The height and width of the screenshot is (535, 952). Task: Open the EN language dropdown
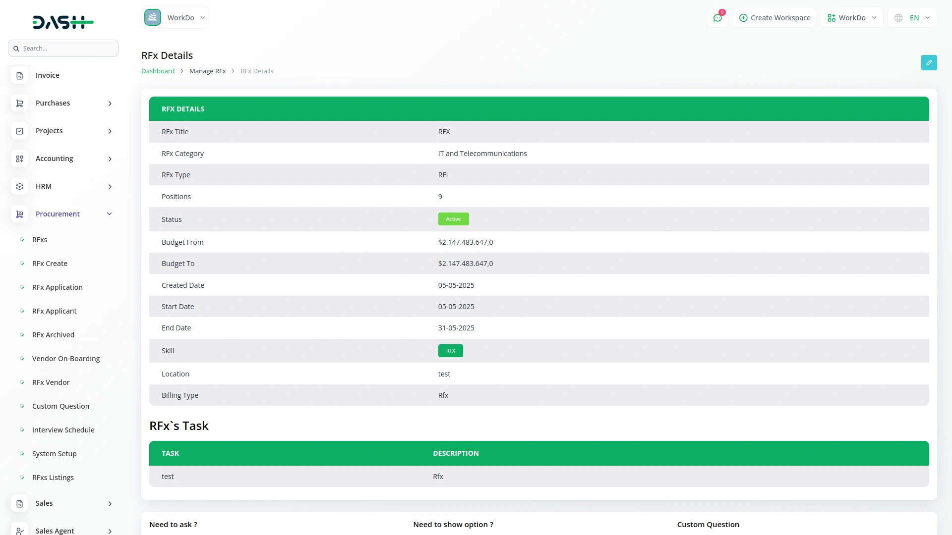tap(912, 18)
